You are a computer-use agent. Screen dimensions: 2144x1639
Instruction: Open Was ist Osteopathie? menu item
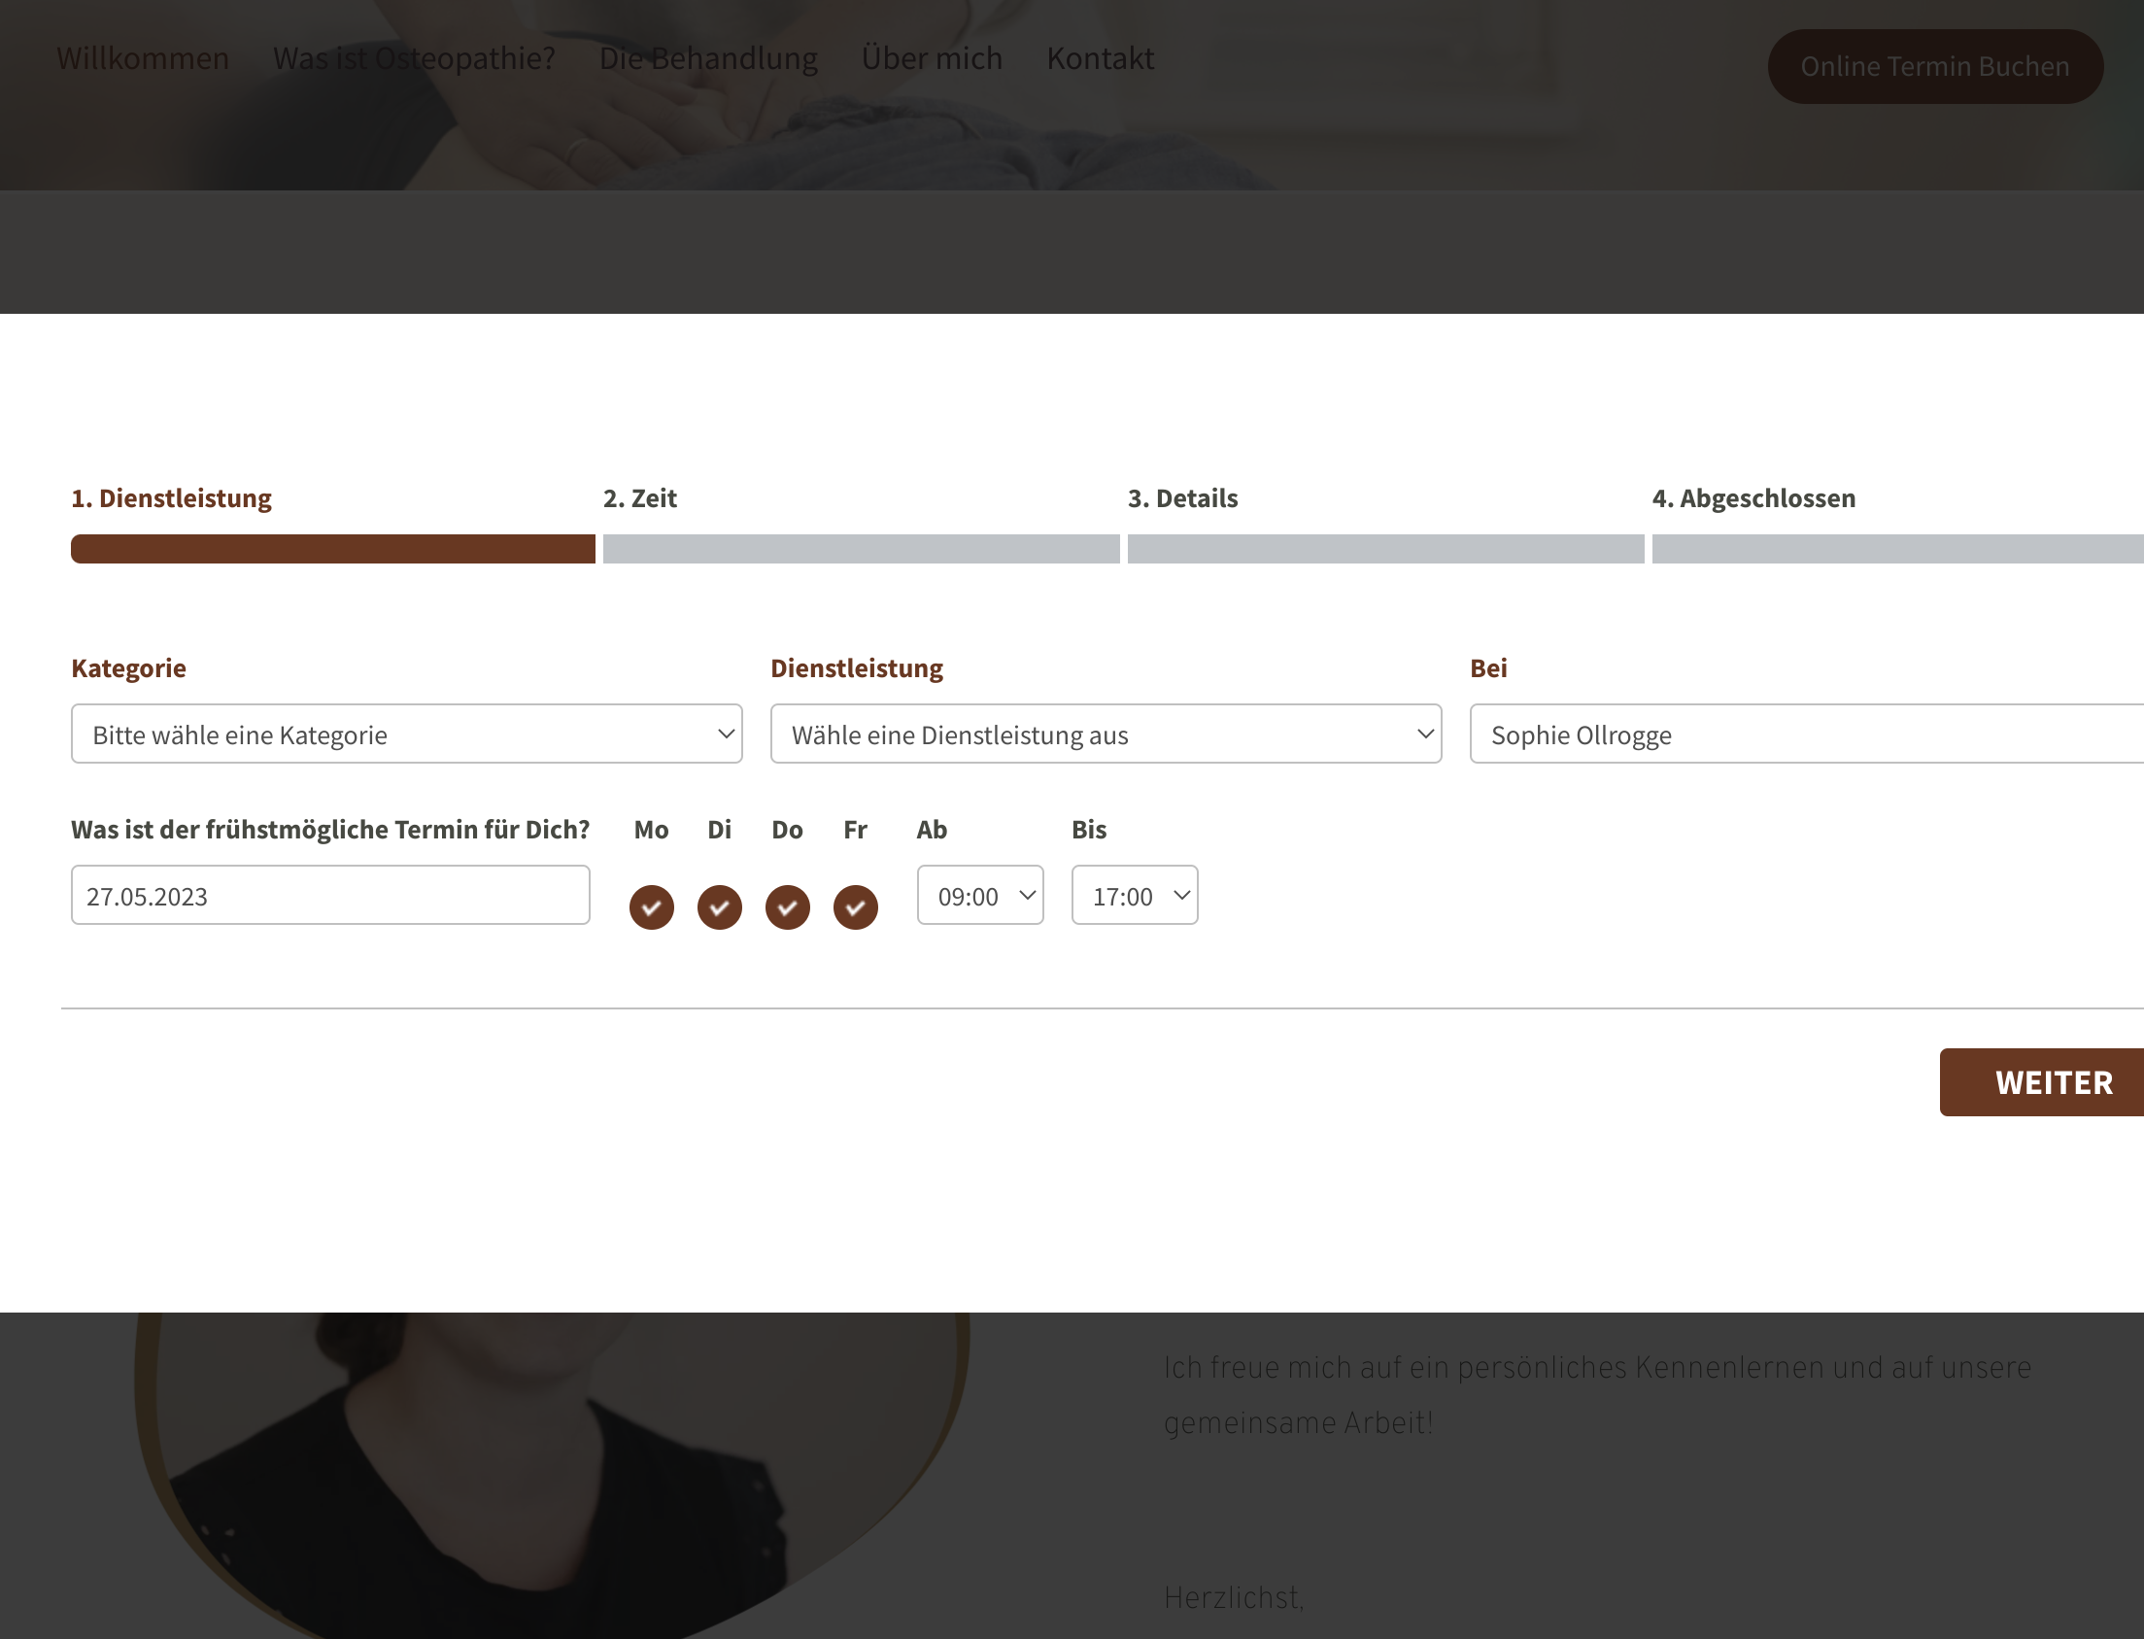click(x=415, y=58)
